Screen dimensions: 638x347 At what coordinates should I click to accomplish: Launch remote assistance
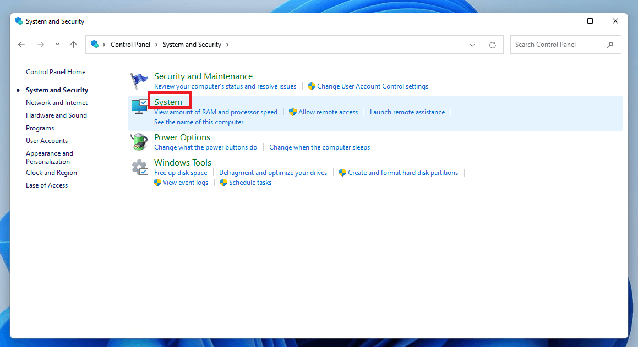click(x=407, y=112)
